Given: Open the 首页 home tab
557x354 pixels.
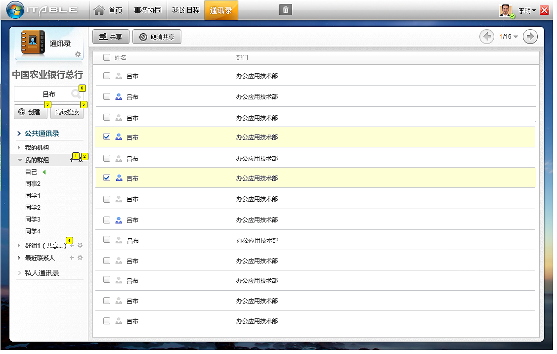Looking at the screenshot, I should click(108, 10).
